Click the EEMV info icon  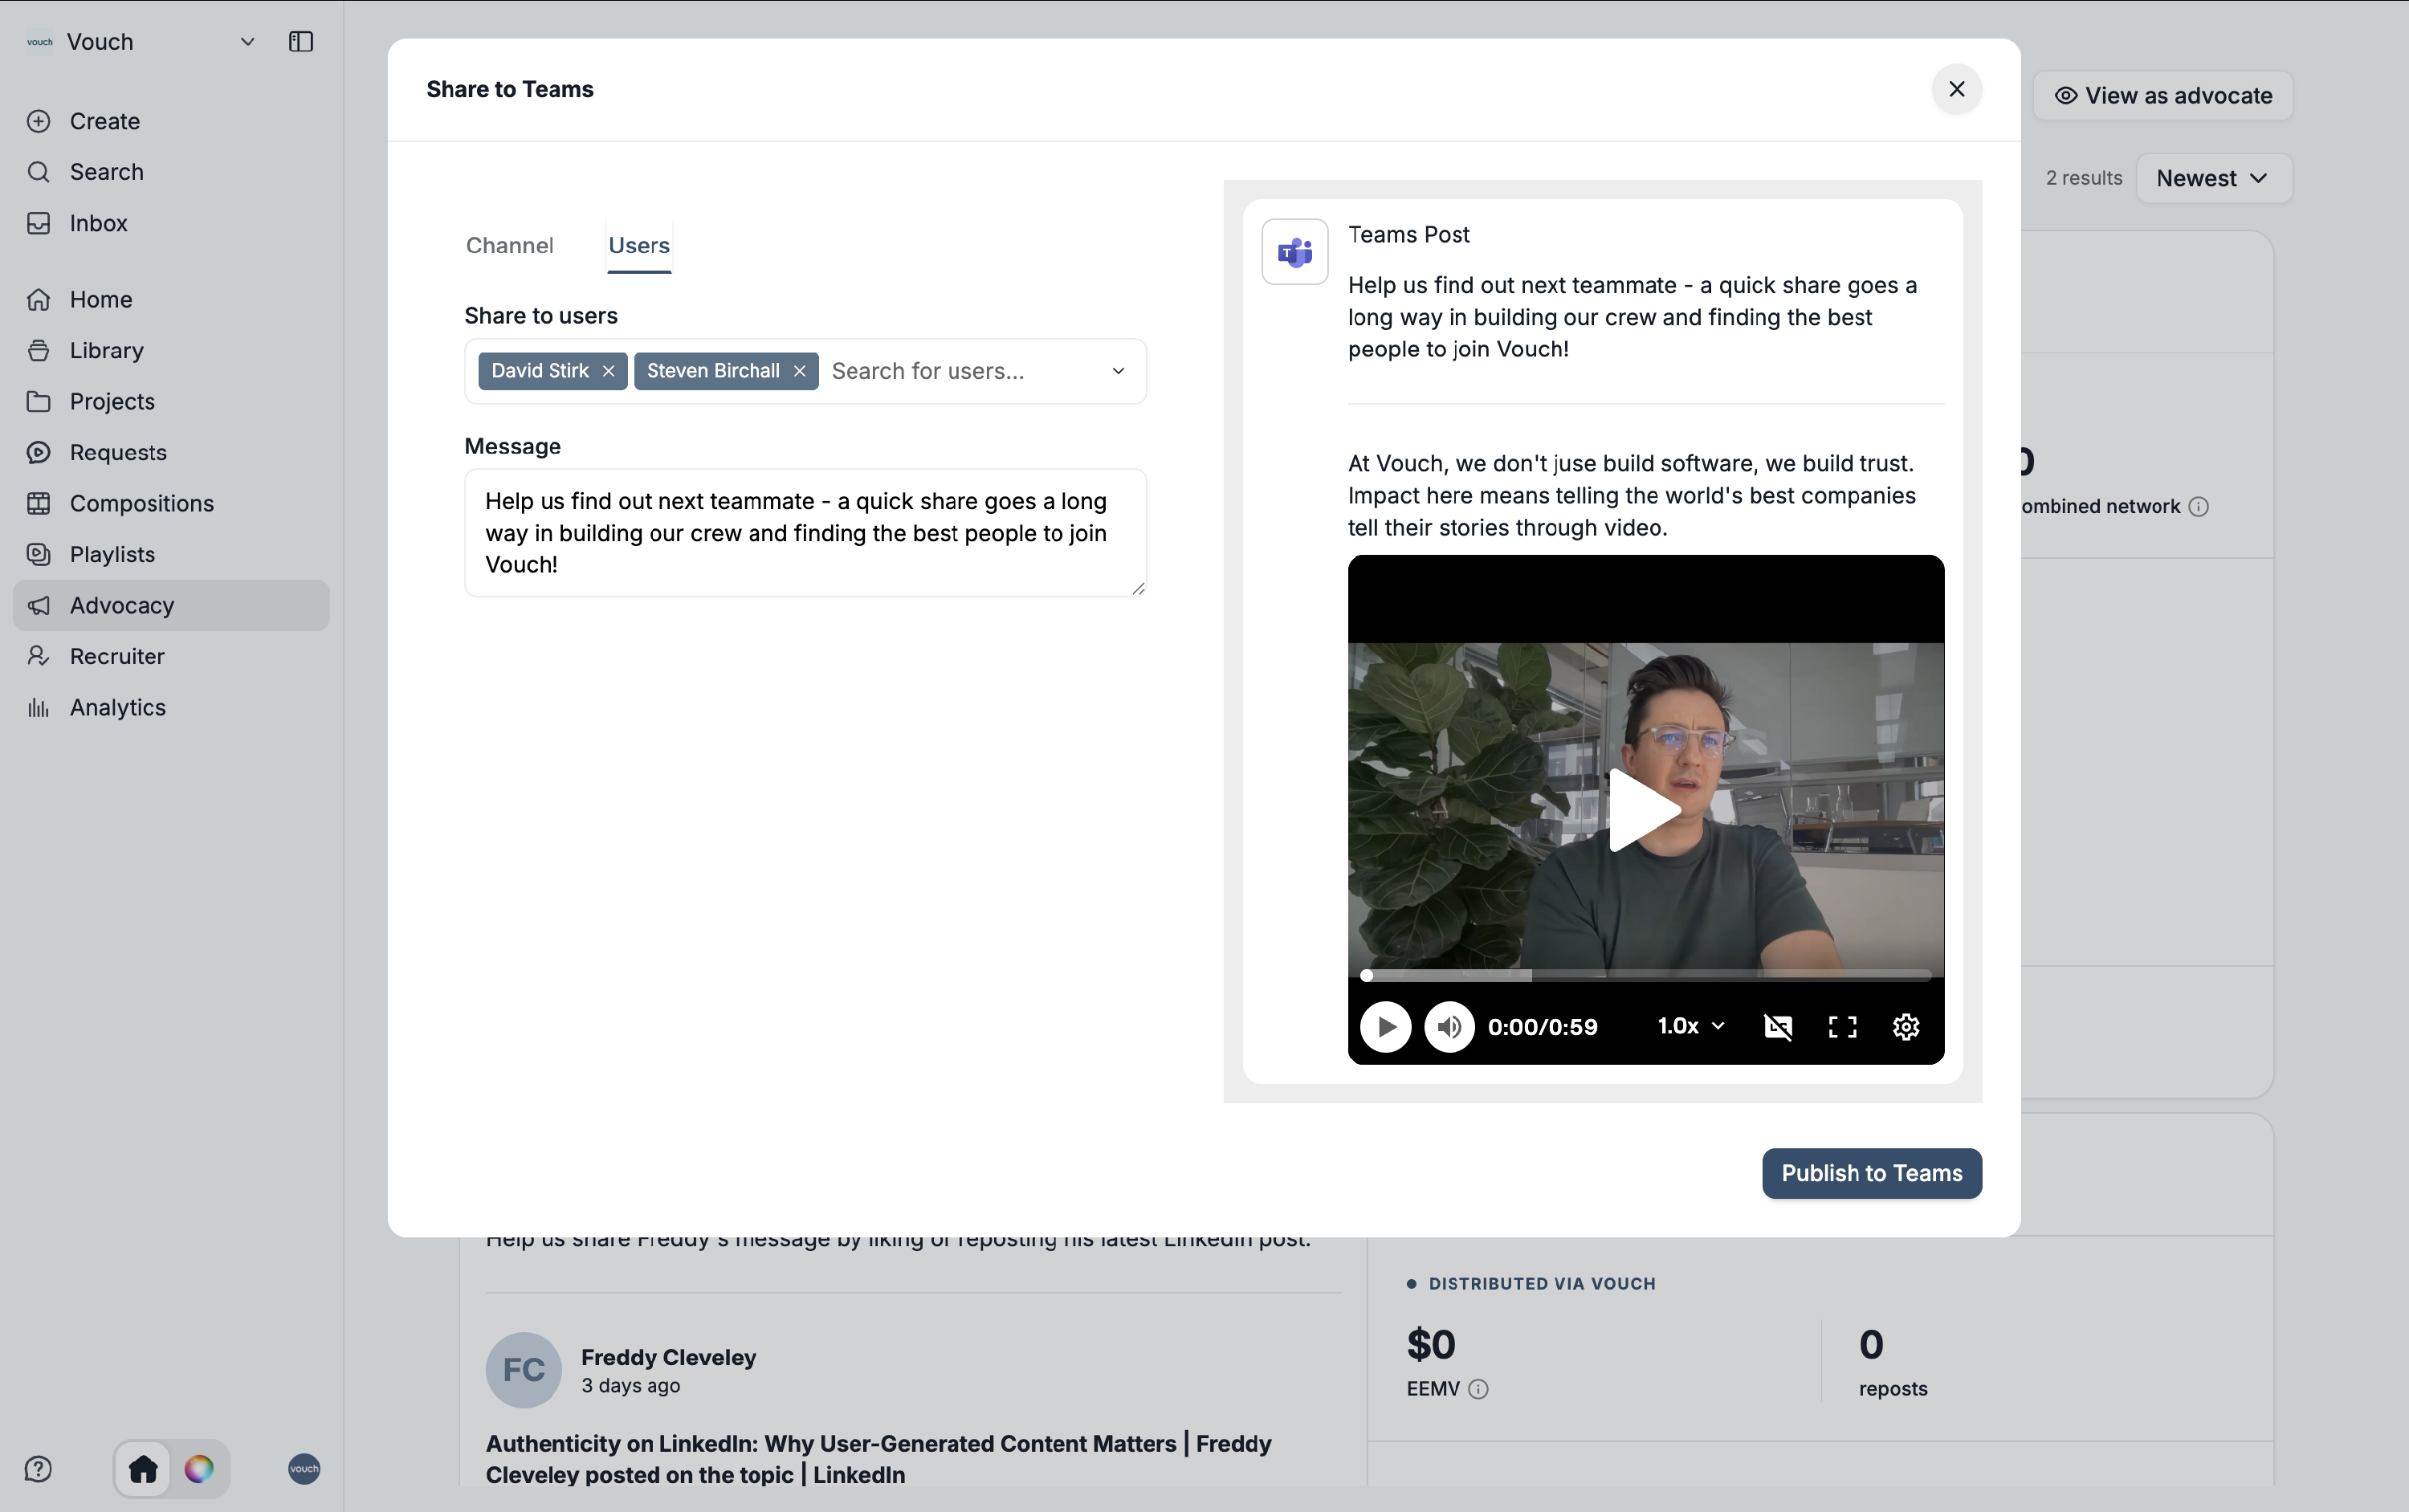[x=1478, y=1389]
